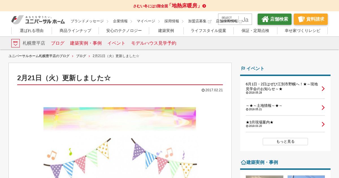Select 選ばれる理由 in main navigation
Screen dimensions: 339x178
click(x=32, y=31)
